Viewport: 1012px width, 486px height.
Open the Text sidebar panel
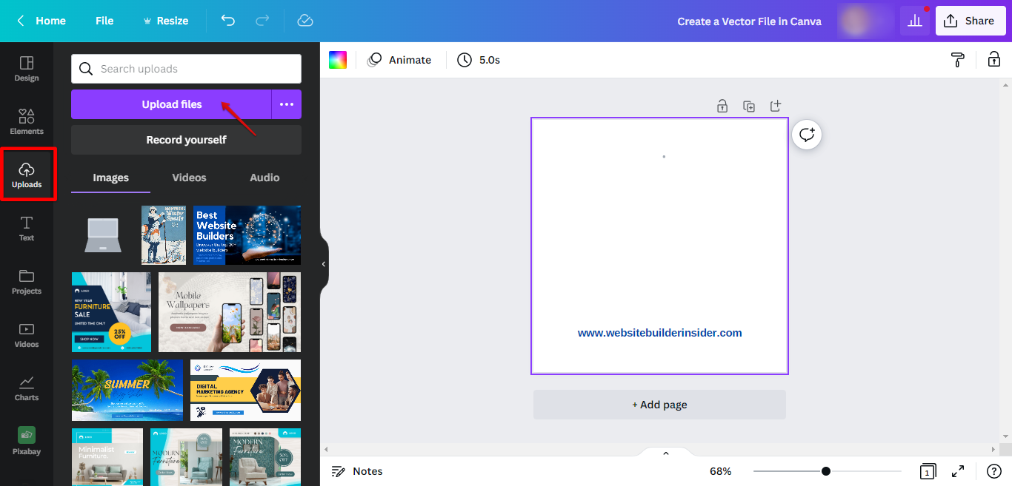click(27, 229)
